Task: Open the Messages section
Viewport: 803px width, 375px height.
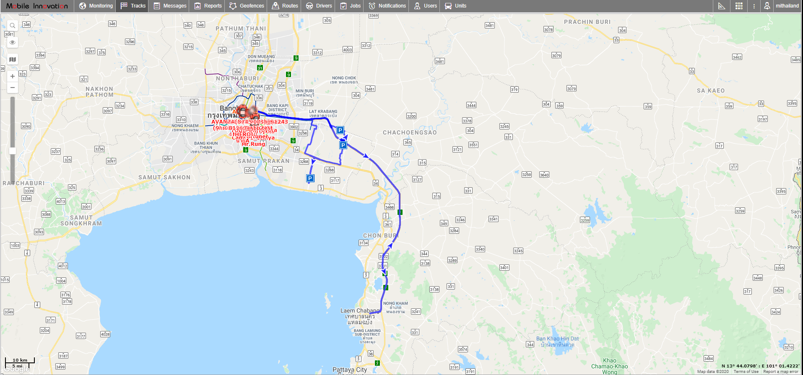Action: (x=170, y=6)
